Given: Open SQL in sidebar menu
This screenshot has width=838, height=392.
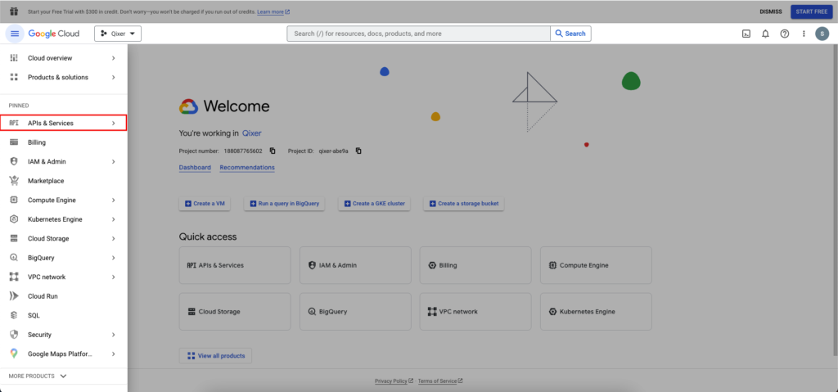Looking at the screenshot, I should click(64, 316).
